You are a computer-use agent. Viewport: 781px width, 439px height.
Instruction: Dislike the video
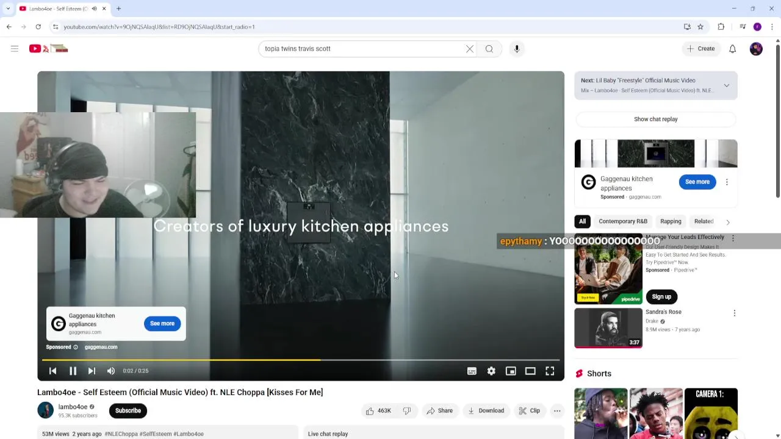click(407, 411)
